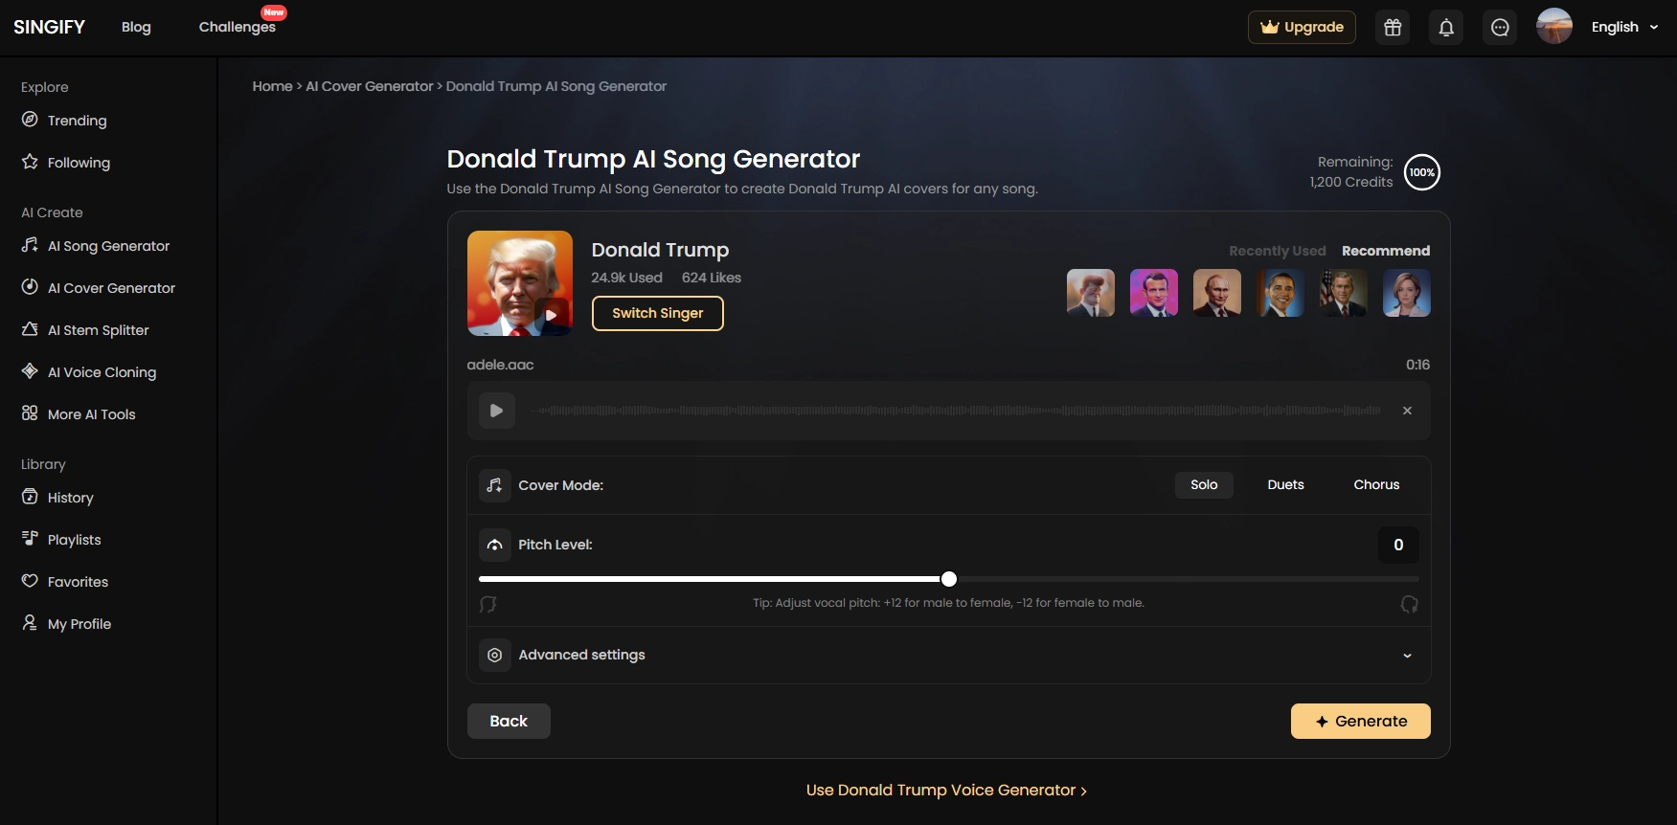
Task: Click the 100% credits ring indicator
Action: (1422, 172)
